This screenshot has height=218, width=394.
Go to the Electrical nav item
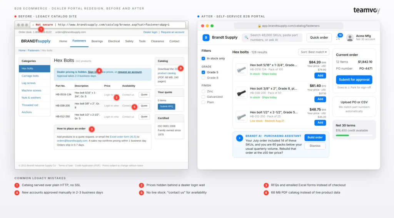point(114,41)
